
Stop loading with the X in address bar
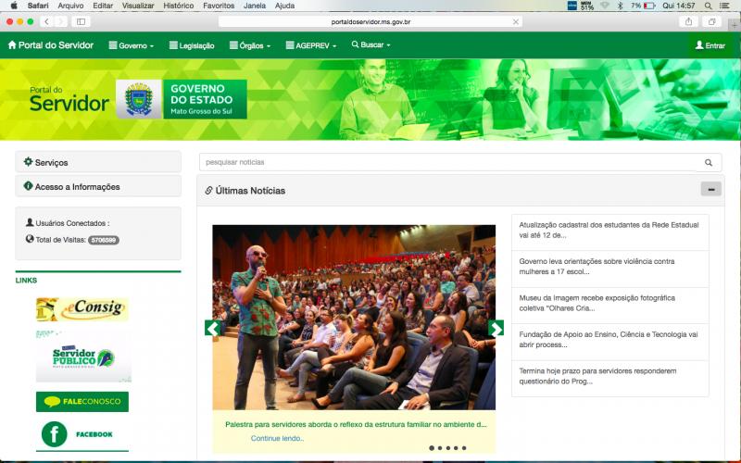point(516,21)
